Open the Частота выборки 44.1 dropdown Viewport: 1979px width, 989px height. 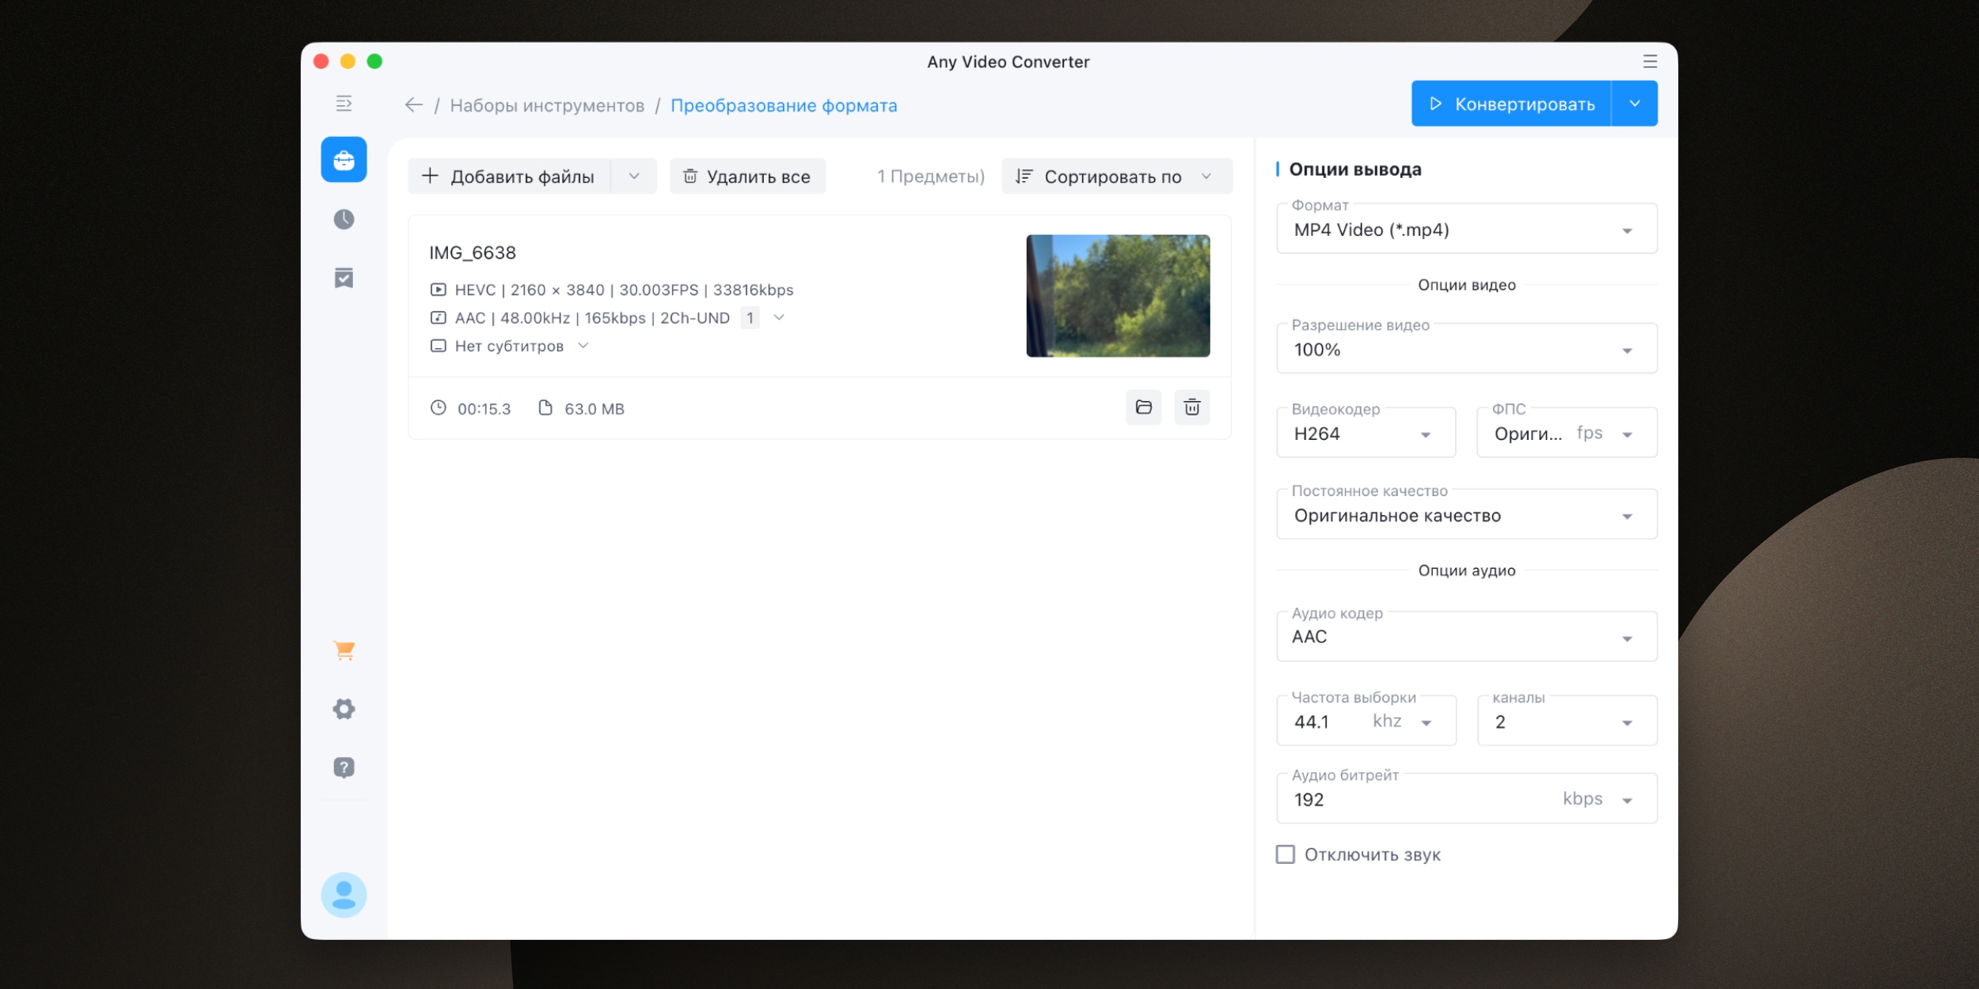1366,721
